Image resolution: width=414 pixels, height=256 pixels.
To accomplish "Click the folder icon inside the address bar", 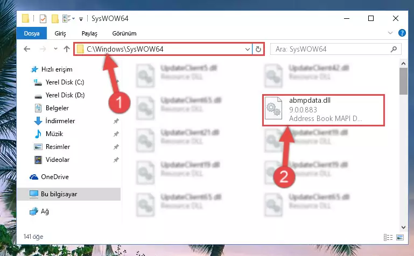I will 80,49.
